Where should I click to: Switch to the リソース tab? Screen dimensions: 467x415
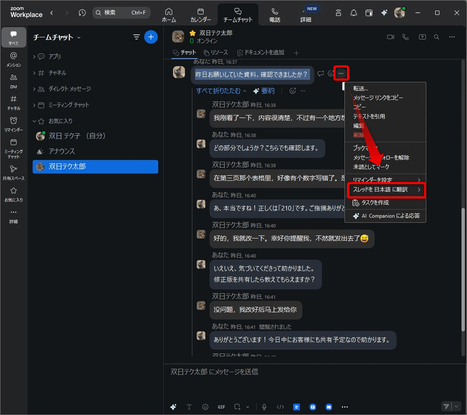[x=216, y=53]
